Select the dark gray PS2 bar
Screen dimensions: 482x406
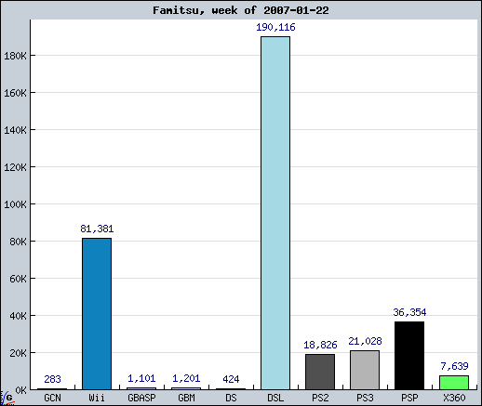(320, 372)
